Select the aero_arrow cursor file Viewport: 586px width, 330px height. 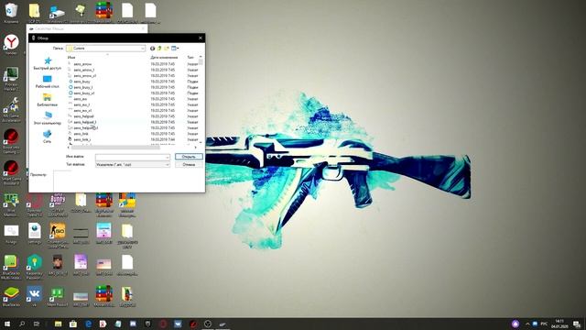pyautogui.click(x=82, y=64)
